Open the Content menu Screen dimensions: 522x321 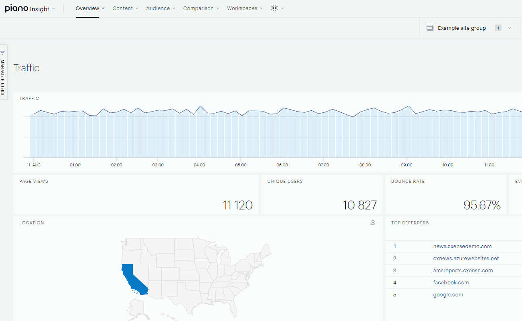125,8
